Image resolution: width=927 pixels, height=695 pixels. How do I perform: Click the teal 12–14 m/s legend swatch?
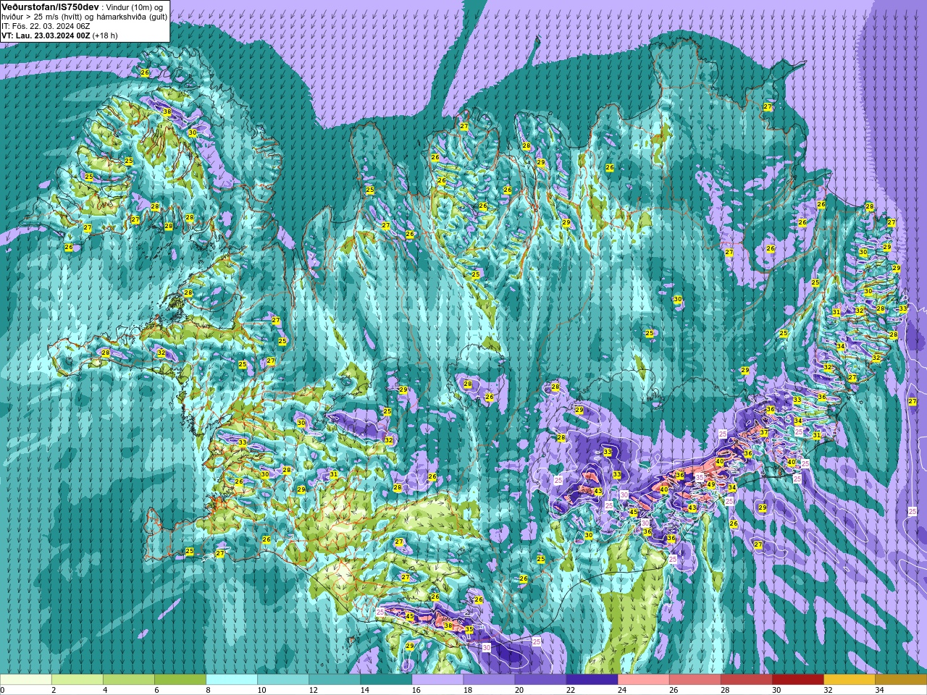point(335,680)
